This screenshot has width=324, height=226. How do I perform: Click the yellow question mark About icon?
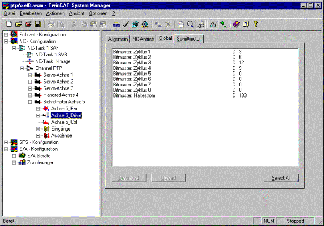coord(256,24)
